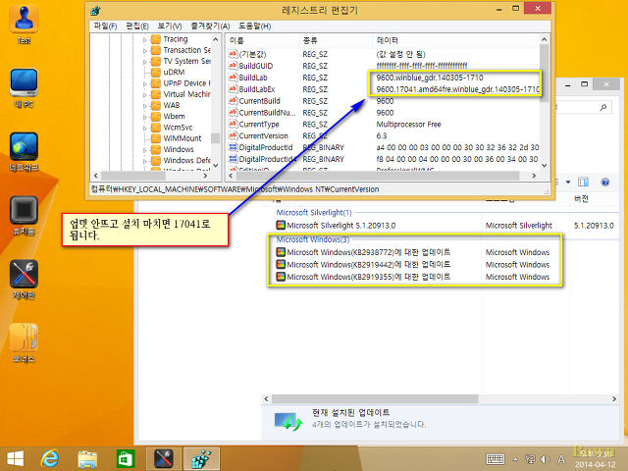Expand the Windows key in tree
The width and height of the screenshot is (628, 471).
pos(145,150)
